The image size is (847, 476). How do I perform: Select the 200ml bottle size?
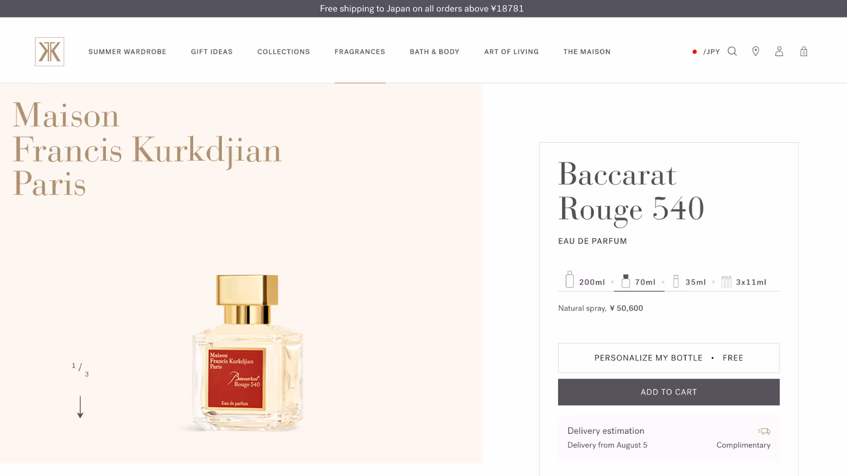(x=585, y=280)
